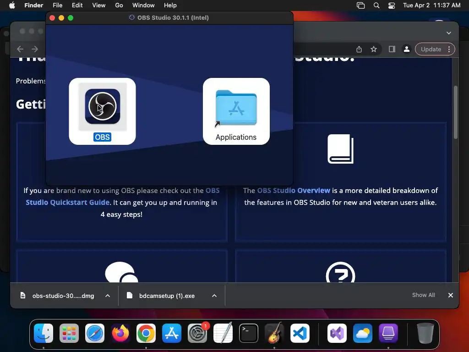Screen dimensions: 469x352
Task: Click the book icon above Overview text
Action: pyautogui.click(x=340, y=149)
